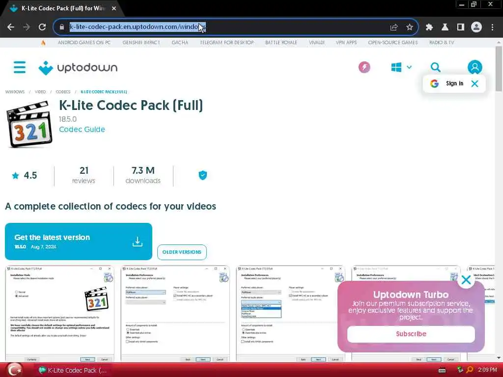Click the Google logo in the sign-in popup

pyautogui.click(x=434, y=83)
